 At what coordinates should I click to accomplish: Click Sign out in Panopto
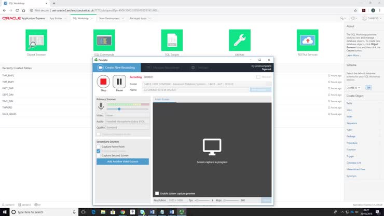(266, 70)
